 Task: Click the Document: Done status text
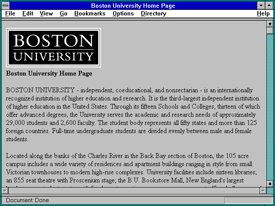point(27,200)
